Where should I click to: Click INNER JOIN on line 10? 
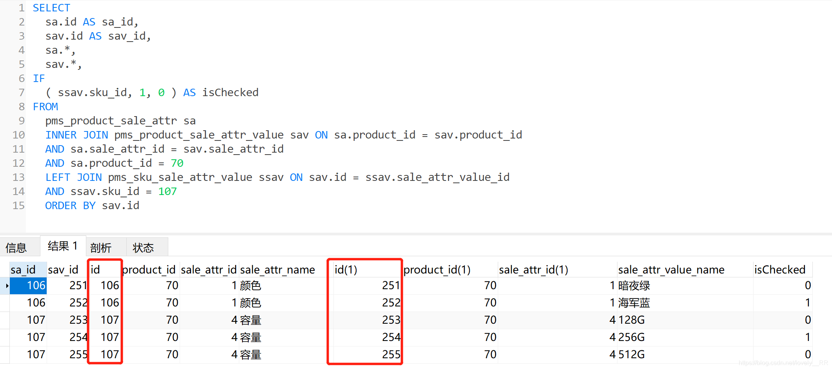coord(77,135)
